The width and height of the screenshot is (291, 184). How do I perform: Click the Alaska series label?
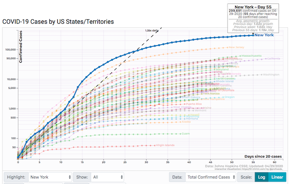pyautogui.click(x=186, y=122)
